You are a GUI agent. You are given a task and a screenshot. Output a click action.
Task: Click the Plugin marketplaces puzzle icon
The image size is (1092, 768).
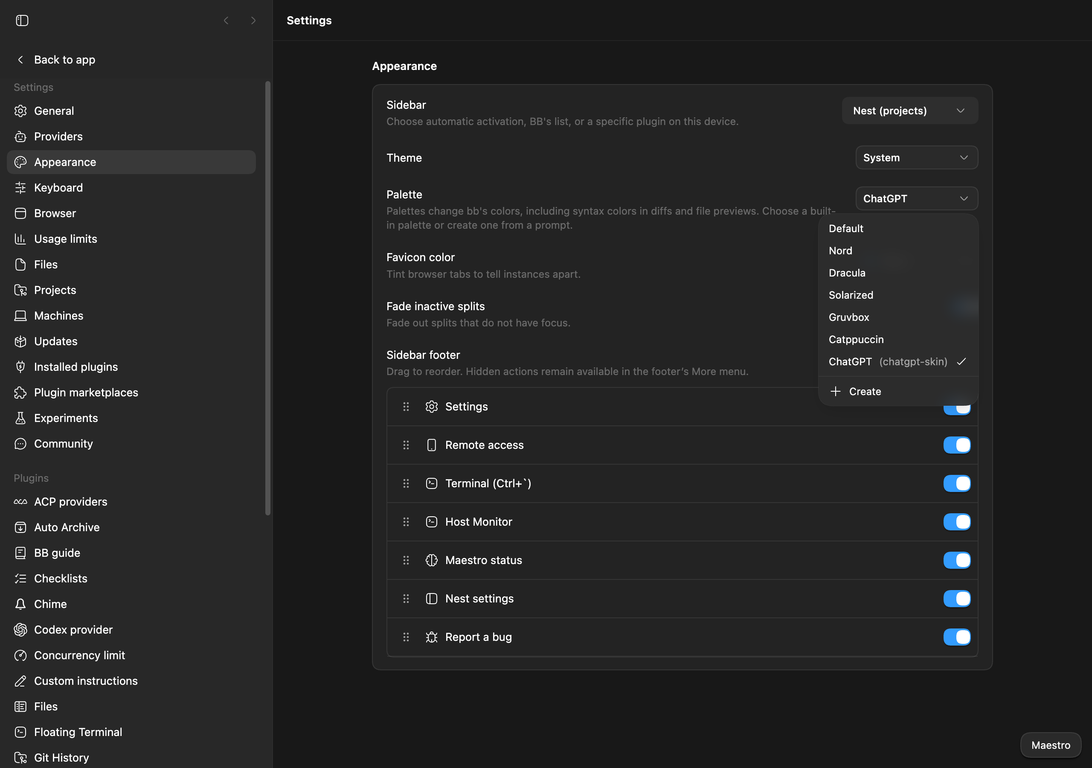[x=20, y=393]
